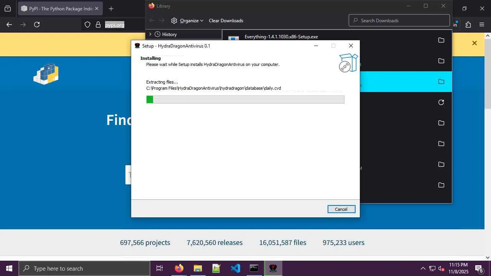Click the HydraDragon icon in the Setup title bar

[x=137, y=46]
